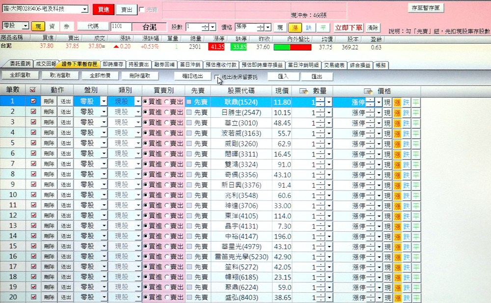491x303 pixels.
Task: Click the 漲 icon in row 14 中裕
Action: (x=397, y=237)
